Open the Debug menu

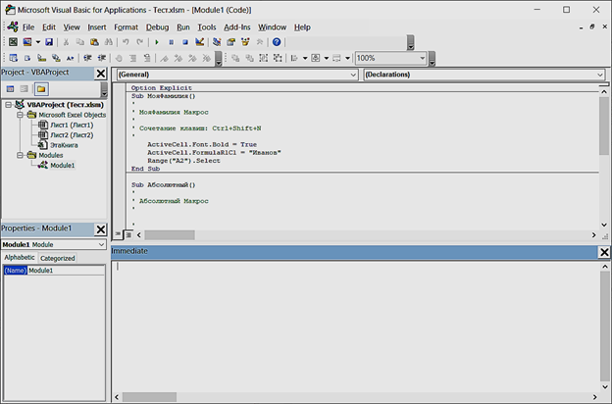tap(157, 27)
